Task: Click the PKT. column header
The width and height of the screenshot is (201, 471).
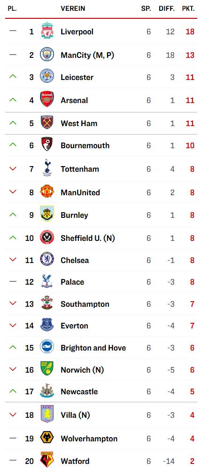Action: [188, 9]
